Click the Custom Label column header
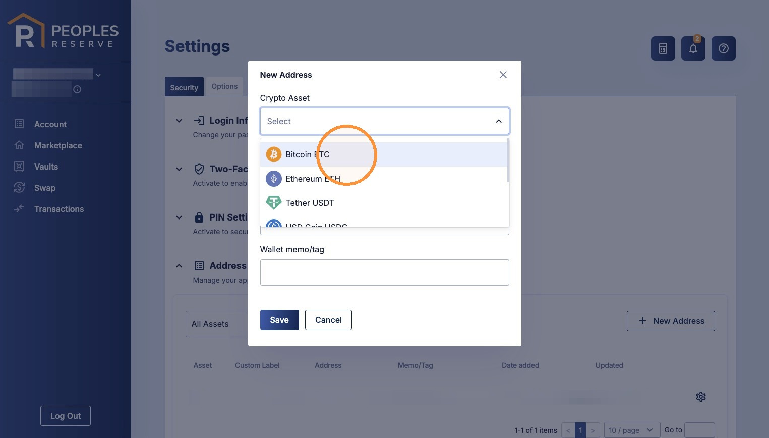 pyautogui.click(x=257, y=365)
